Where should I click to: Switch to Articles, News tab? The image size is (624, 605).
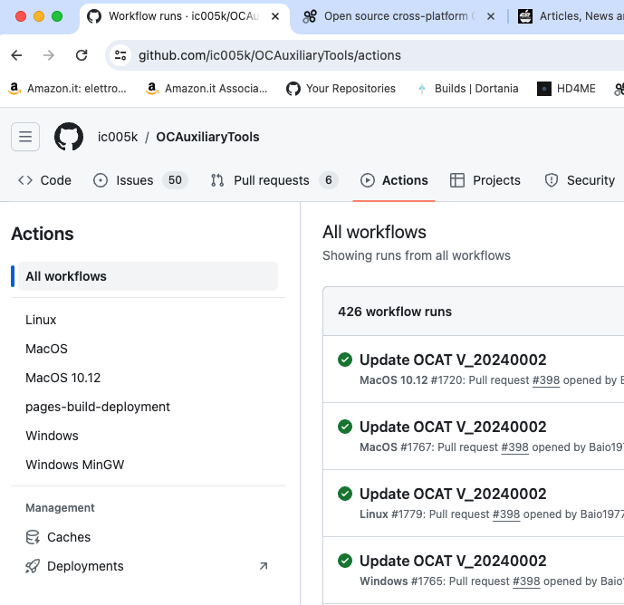[x=571, y=16]
